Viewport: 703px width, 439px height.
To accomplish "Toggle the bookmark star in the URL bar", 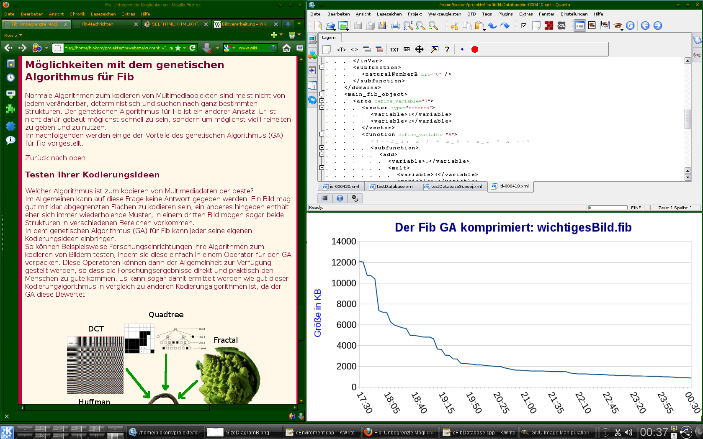I will click(x=178, y=48).
